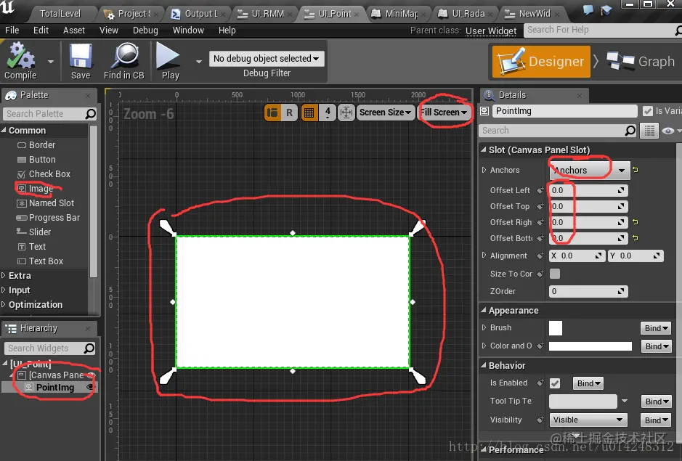Open the Anchors preset dropdown
682x461 pixels.
point(589,170)
